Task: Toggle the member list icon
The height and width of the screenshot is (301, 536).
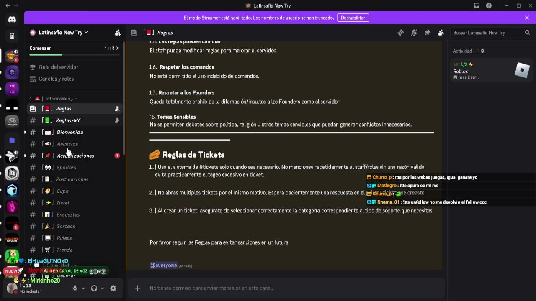Action: point(441,33)
